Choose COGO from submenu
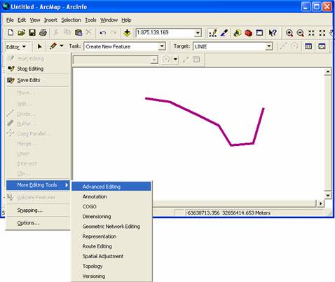This screenshot has height=282, width=335. coord(111,206)
